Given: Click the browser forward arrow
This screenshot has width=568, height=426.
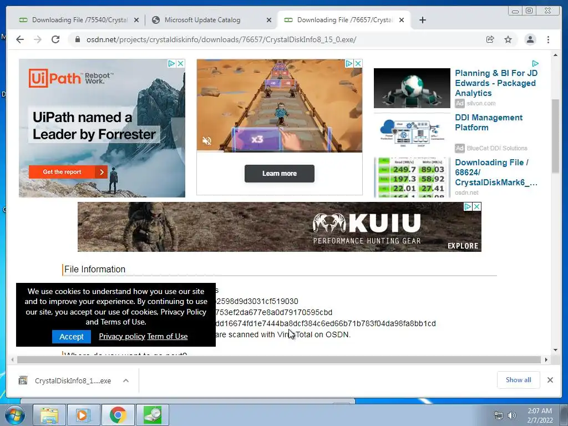Looking at the screenshot, I should [38, 39].
